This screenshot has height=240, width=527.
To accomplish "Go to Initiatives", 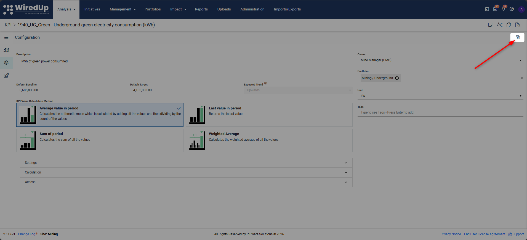I will [92, 9].
